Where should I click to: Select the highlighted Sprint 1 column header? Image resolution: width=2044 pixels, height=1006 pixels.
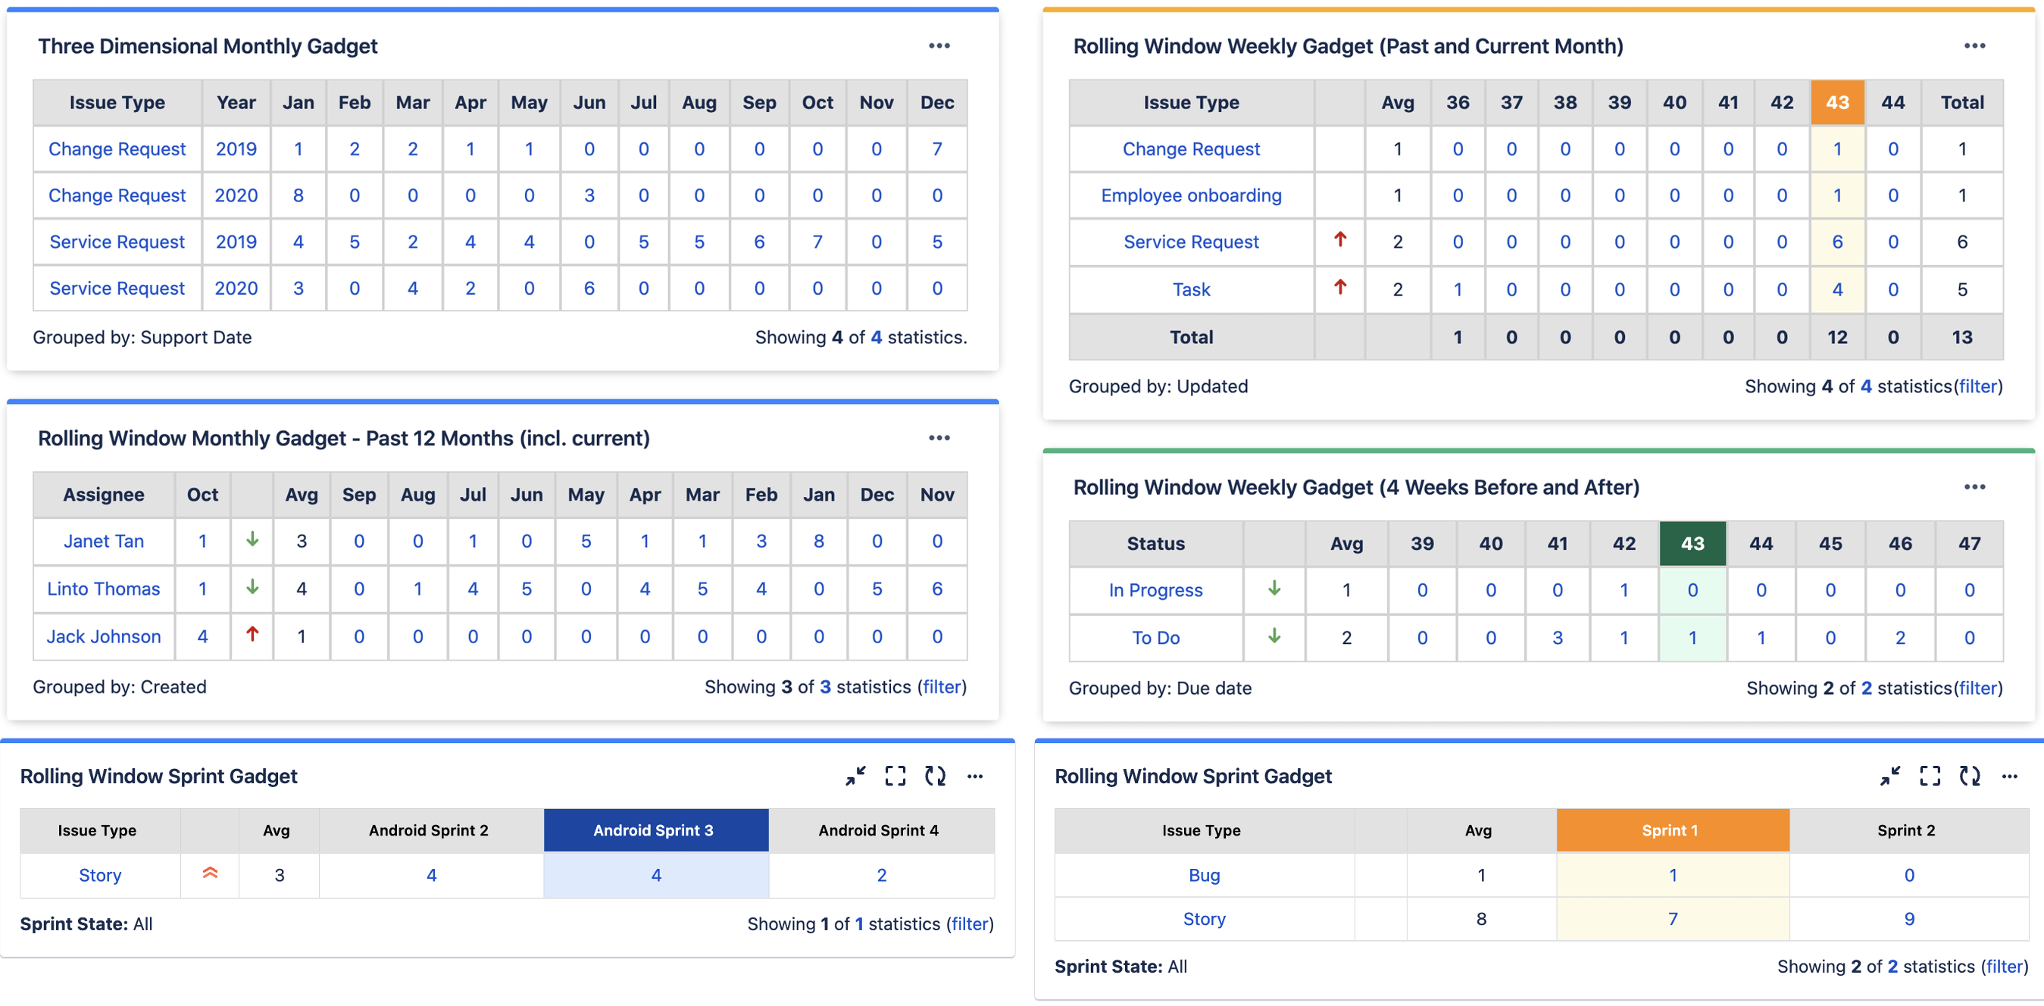[1671, 829]
